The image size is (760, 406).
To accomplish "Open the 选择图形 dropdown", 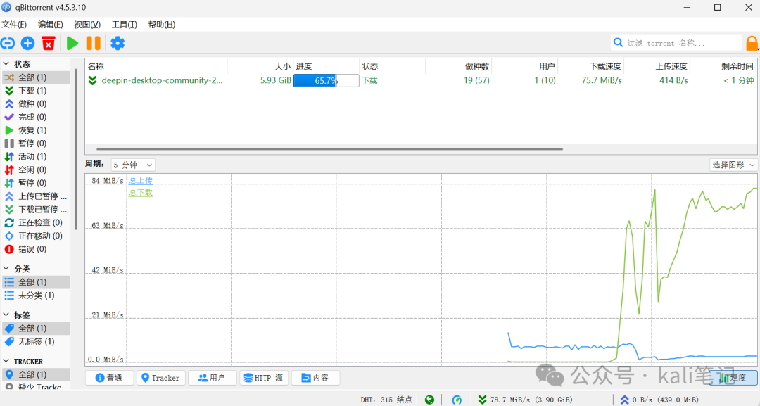I will tap(733, 165).
